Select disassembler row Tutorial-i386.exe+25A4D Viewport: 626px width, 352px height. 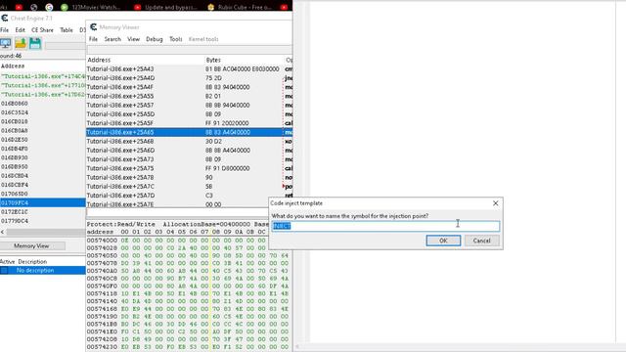click(189, 78)
